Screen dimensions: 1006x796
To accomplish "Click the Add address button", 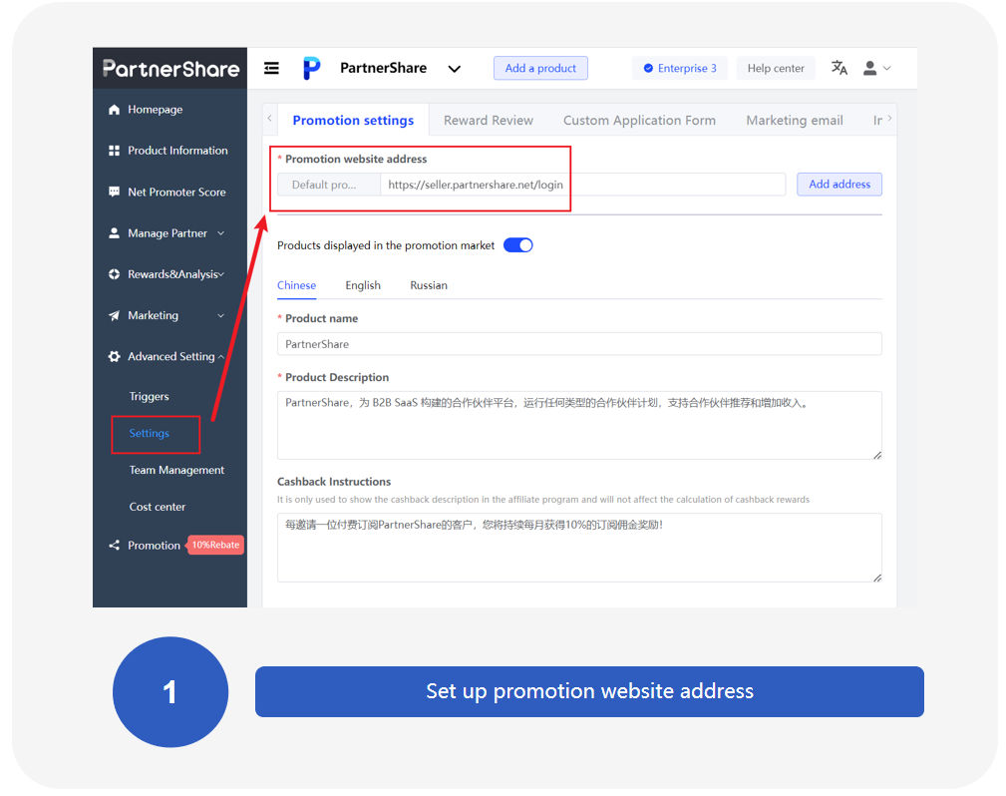I will tap(838, 185).
